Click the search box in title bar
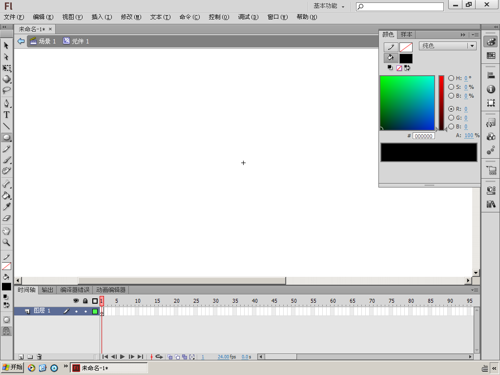The image size is (500, 375). click(400, 6)
